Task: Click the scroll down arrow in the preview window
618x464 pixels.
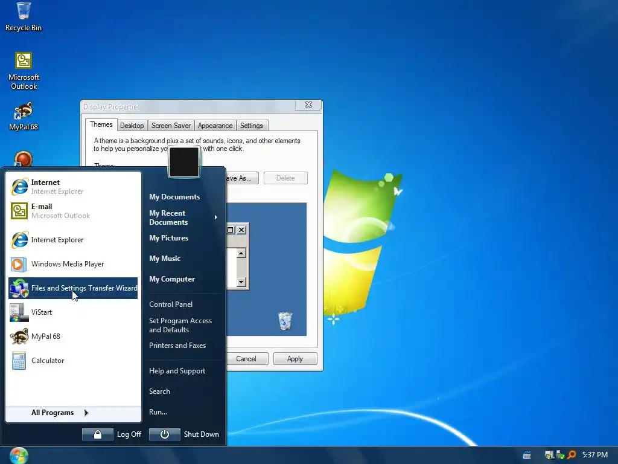Action: [241, 282]
